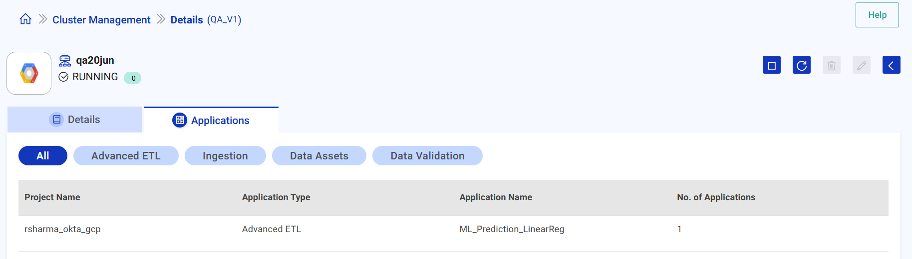Select the All filter pill

pos(43,156)
